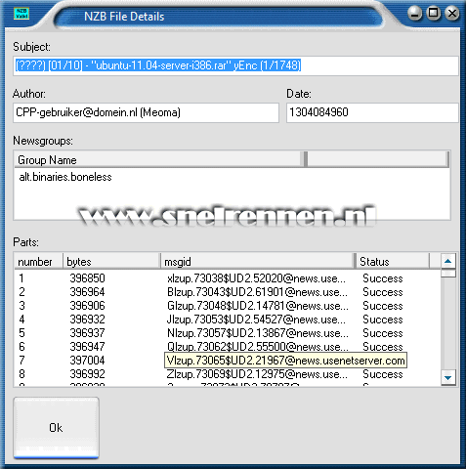466x469 pixels.
Task: Click the Date field showing 1304084960
Action: click(372, 112)
